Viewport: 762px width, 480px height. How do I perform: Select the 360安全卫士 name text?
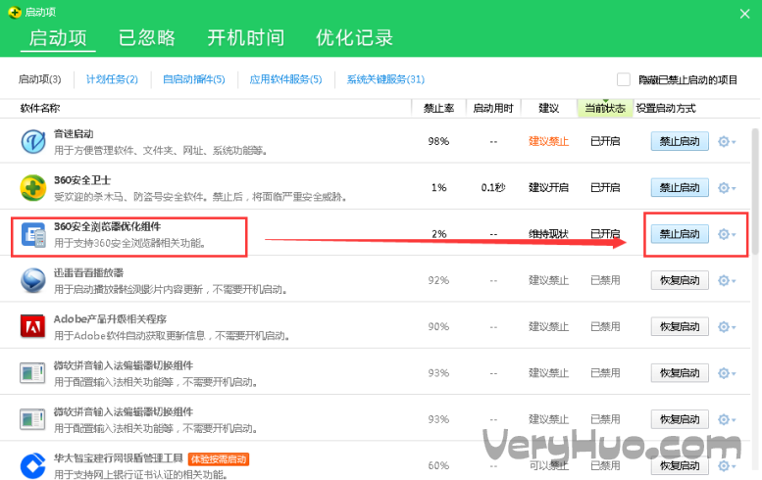[x=82, y=180]
